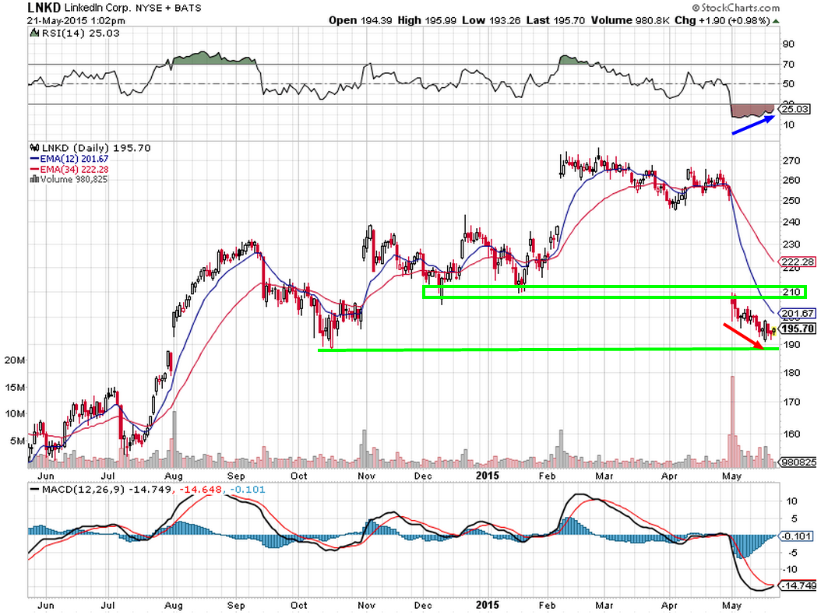Click the 190 price axis label
The width and height of the screenshot is (835, 615).
791,345
